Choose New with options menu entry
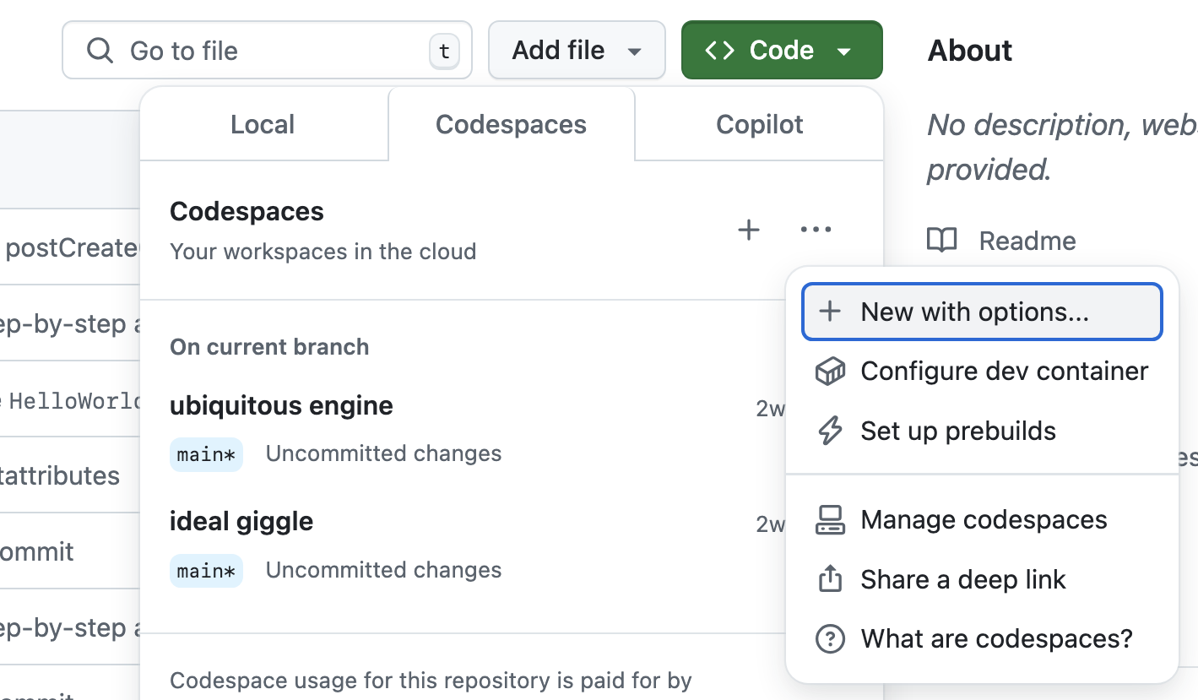 (982, 312)
